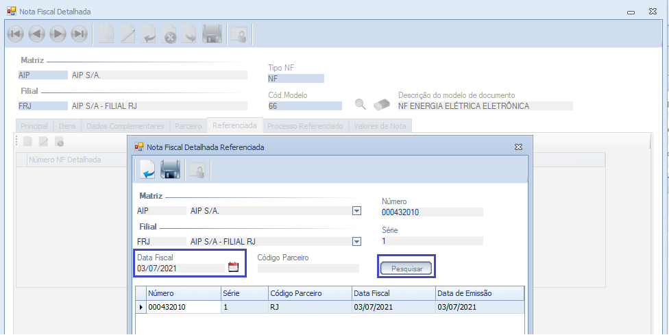Click the undo arrow icon in the dialog toolbar
This screenshot has width=669, height=335.
pos(147,169)
